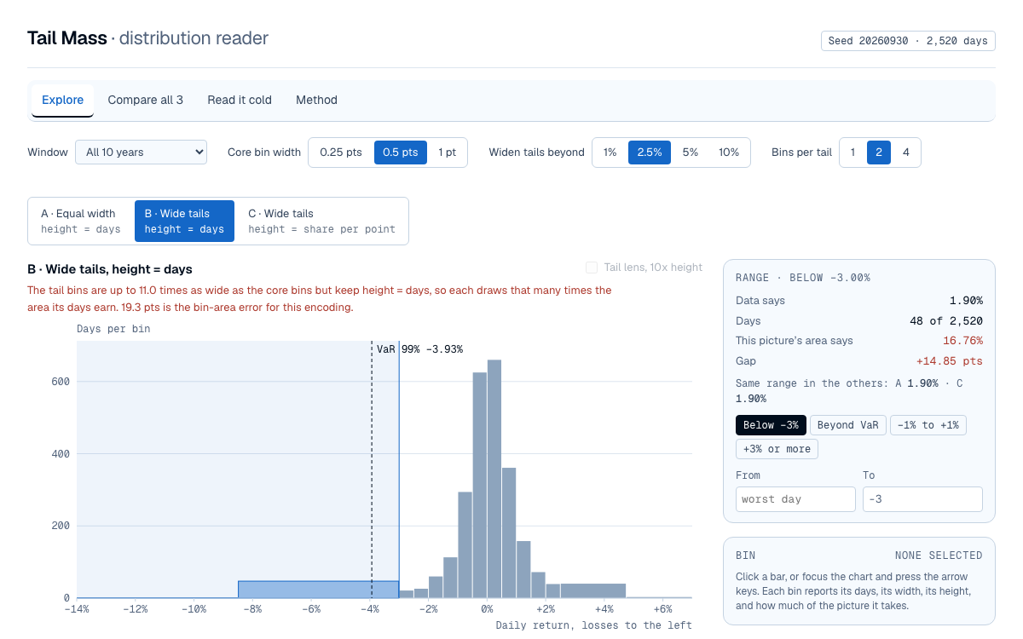Choose 2 bins per tail
The image size is (1023, 639).
(x=879, y=153)
